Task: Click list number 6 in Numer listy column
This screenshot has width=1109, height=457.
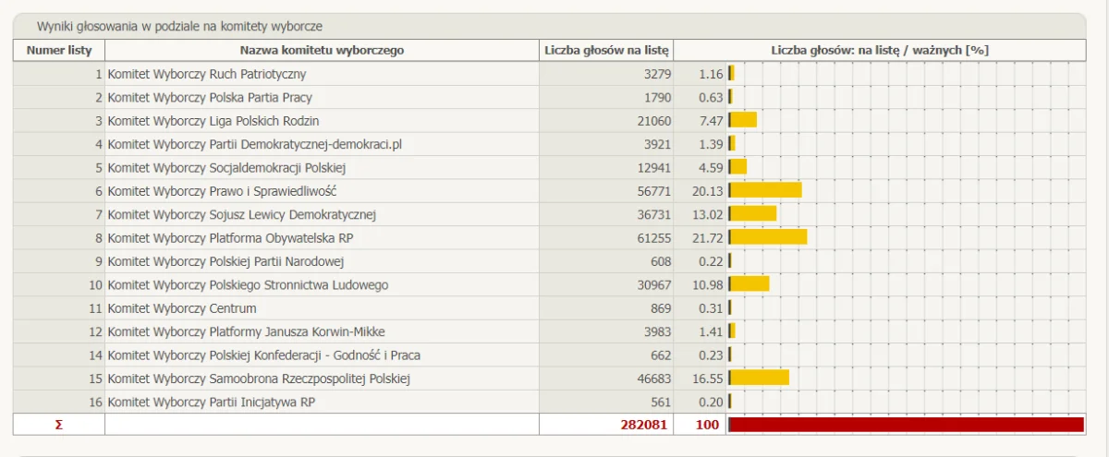Action: tap(99, 191)
